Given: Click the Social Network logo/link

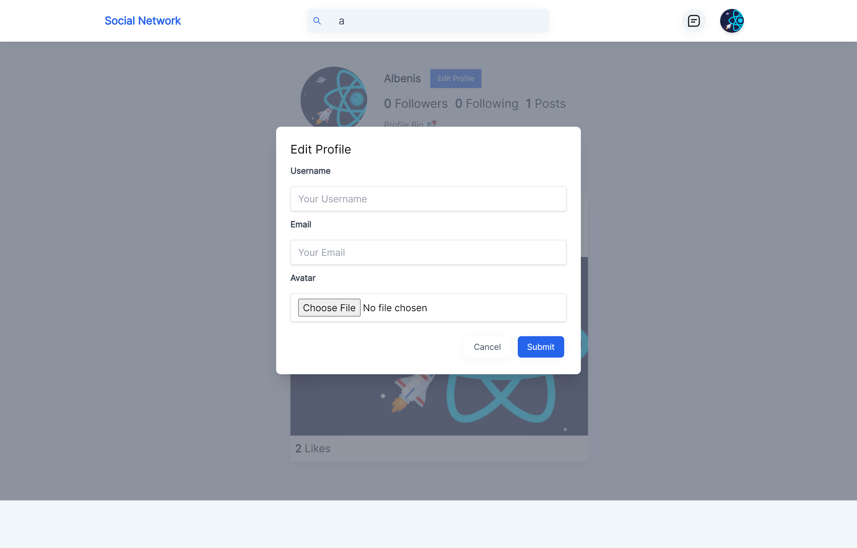Looking at the screenshot, I should pyautogui.click(x=143, y=21).
